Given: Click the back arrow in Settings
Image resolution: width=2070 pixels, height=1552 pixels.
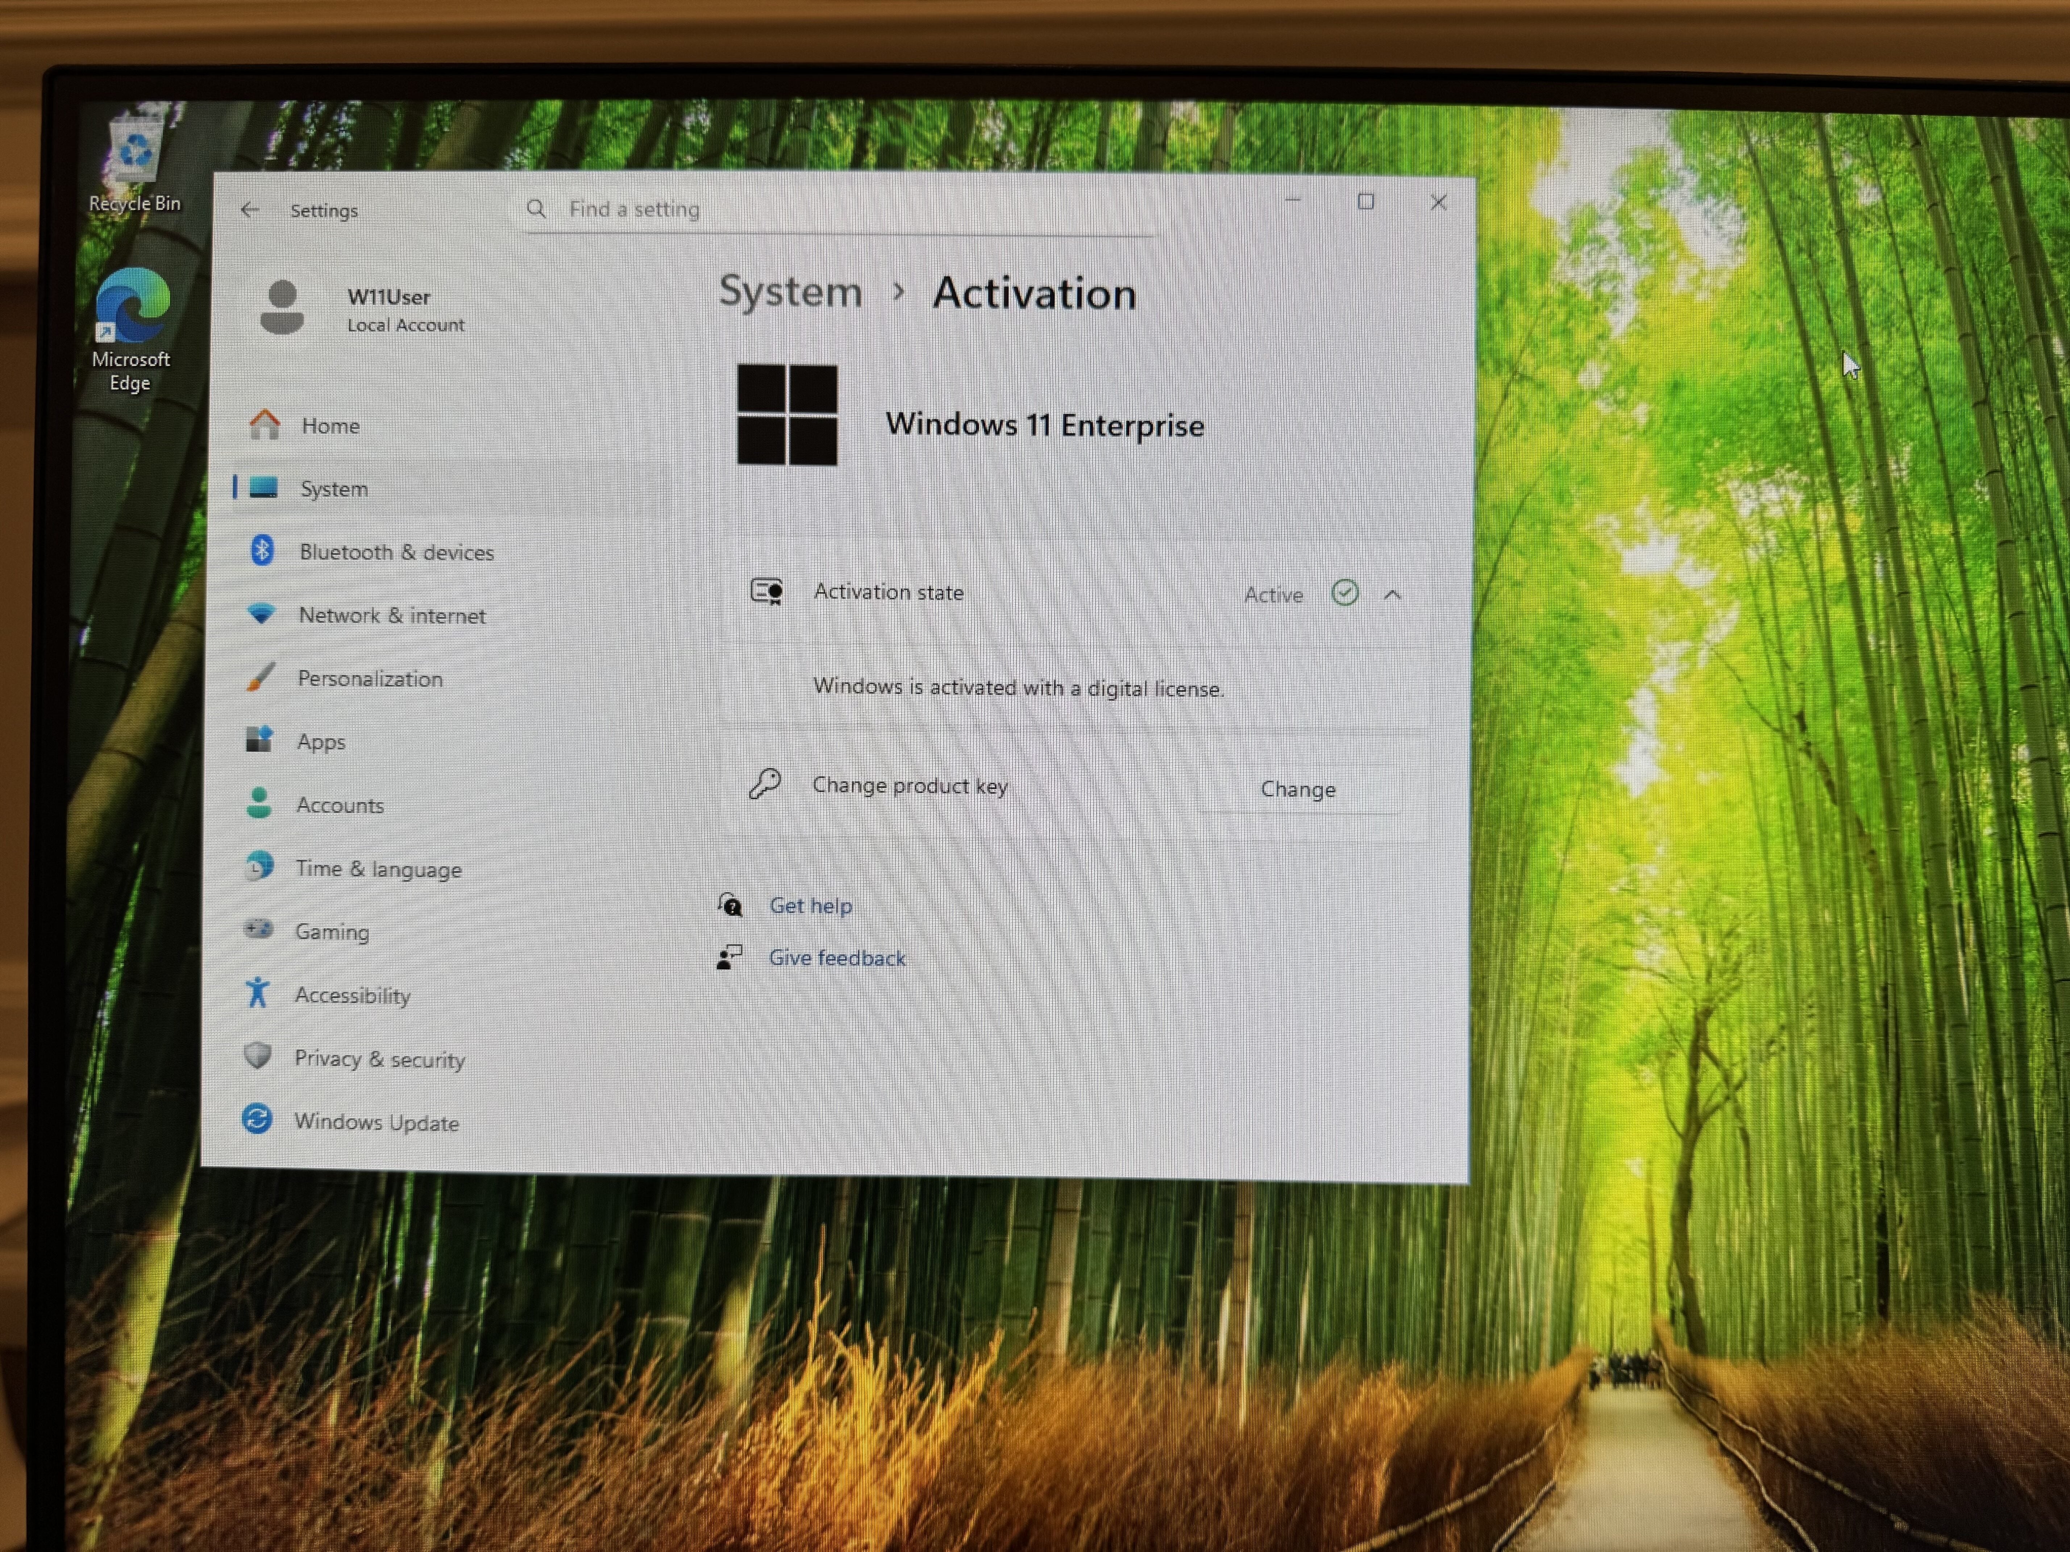Looking at the screenshot, I should [249, 209].
